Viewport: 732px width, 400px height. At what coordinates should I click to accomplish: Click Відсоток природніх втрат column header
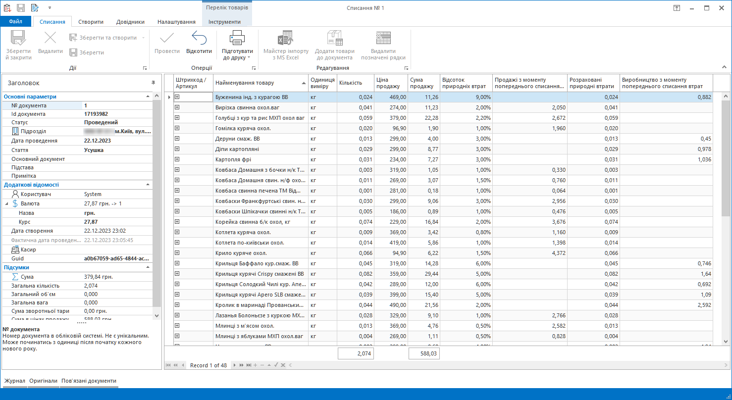click(466, 83)
